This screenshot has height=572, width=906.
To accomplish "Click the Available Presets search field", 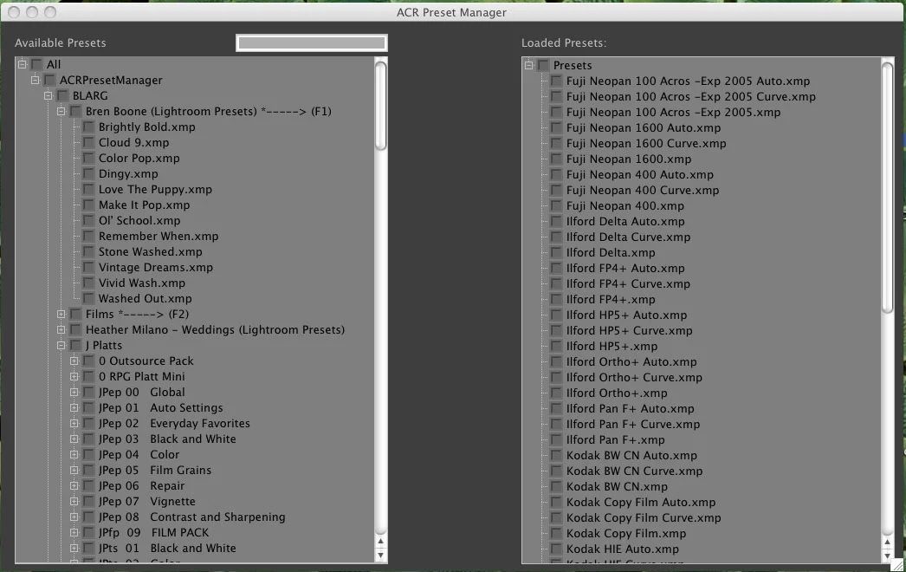I will (x=312, y=42).
